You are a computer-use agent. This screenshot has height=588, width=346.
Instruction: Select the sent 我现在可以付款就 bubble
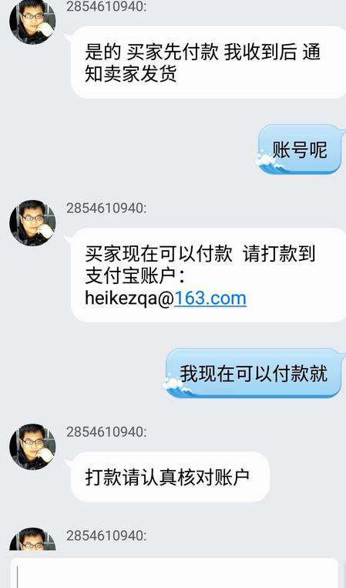(x=254, y=373)
